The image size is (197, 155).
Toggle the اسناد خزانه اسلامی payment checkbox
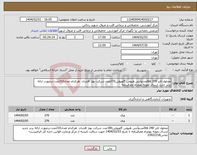125,69
